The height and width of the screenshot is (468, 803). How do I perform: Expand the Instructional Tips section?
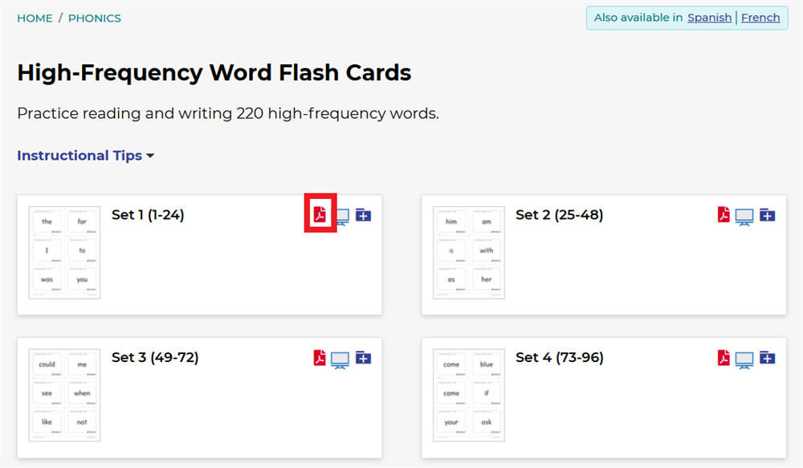[85, 156]
